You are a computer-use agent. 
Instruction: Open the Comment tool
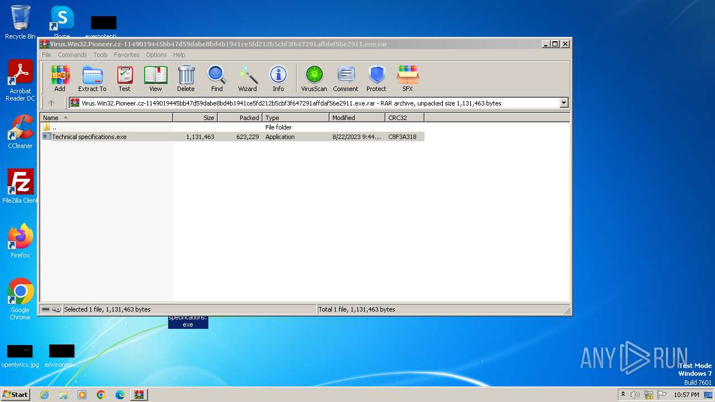(346, 78)
